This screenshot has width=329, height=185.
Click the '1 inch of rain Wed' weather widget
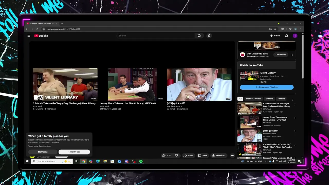pyautogui.click(x=251, y=161)
